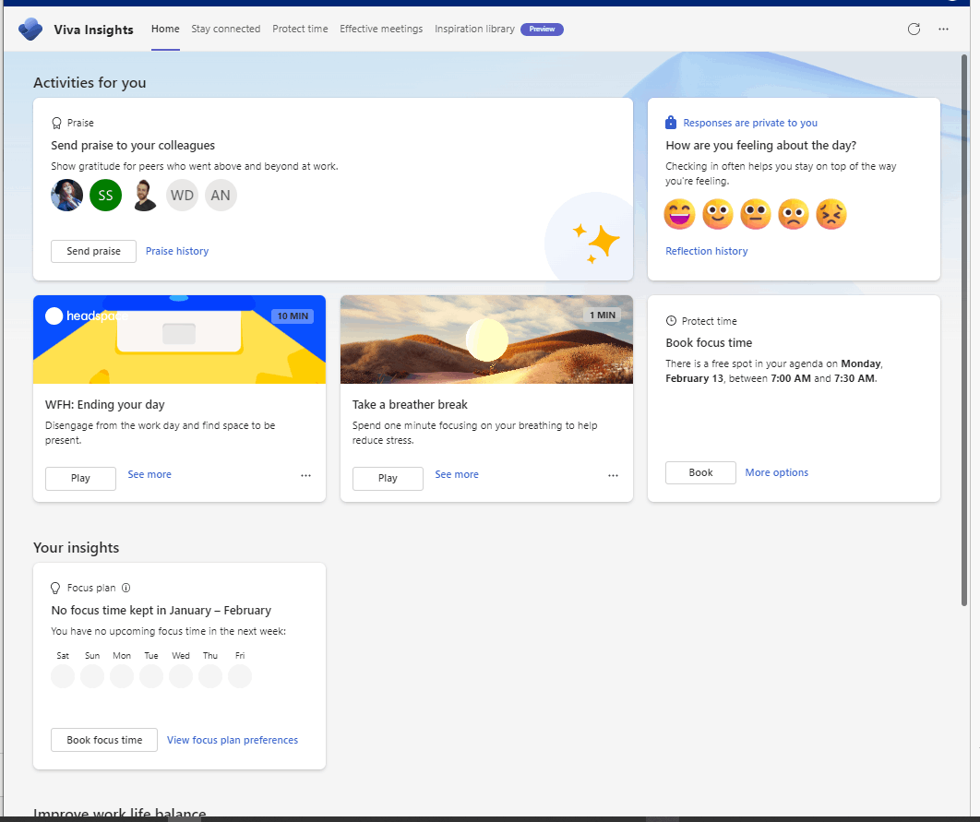
Task: Select the Tue circle in focus plan
Action: coord(151,676)
